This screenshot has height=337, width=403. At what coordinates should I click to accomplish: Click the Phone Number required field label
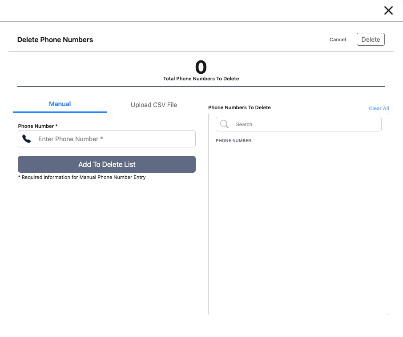[x=37, y=126]
